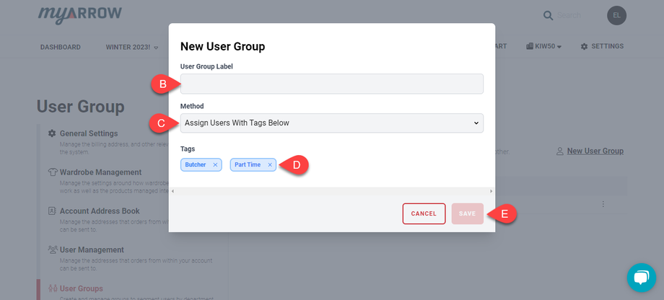Open the Method dropdown
This screenshot has height=300, width=664.
332,123
